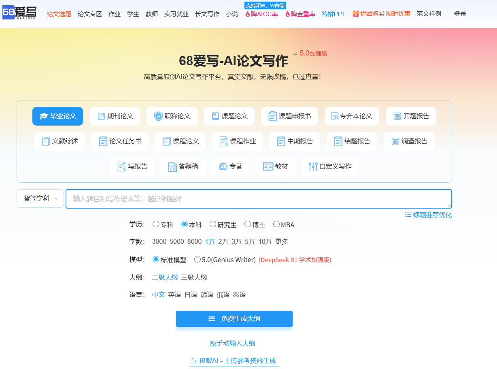The height and width of the screenshot is (369, 497).
Task: Select the 研究生 education radio button
Action: [x=213, y=224]
